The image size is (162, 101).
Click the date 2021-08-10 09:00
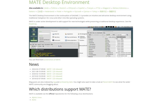tap(38, 71)
